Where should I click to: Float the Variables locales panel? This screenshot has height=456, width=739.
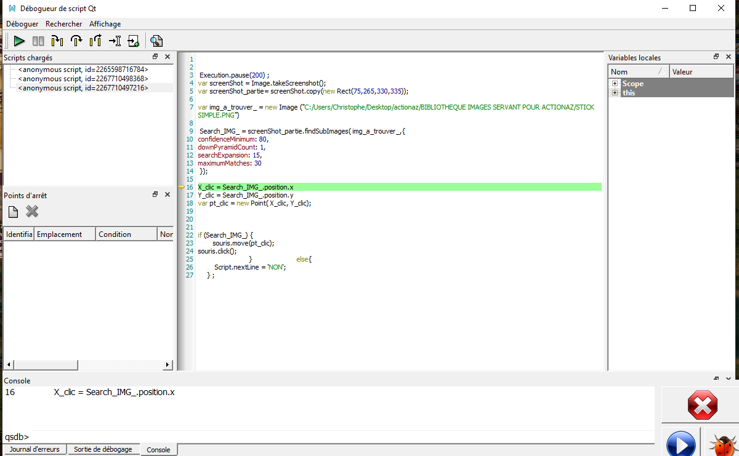tap(716, 57)
